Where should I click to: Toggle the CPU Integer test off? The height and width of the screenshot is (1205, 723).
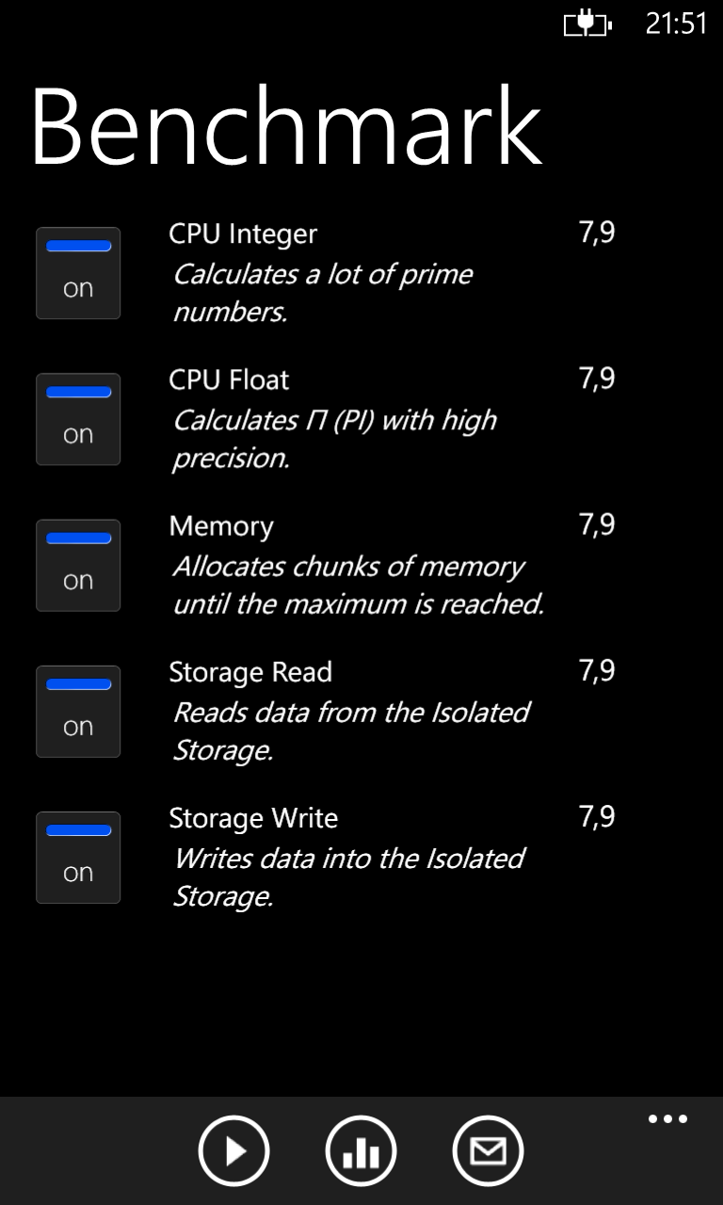[78, 273]
